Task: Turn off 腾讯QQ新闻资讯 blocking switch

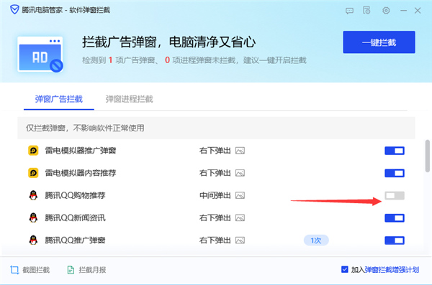Action: pyautogui.click(x=395, y=218)
